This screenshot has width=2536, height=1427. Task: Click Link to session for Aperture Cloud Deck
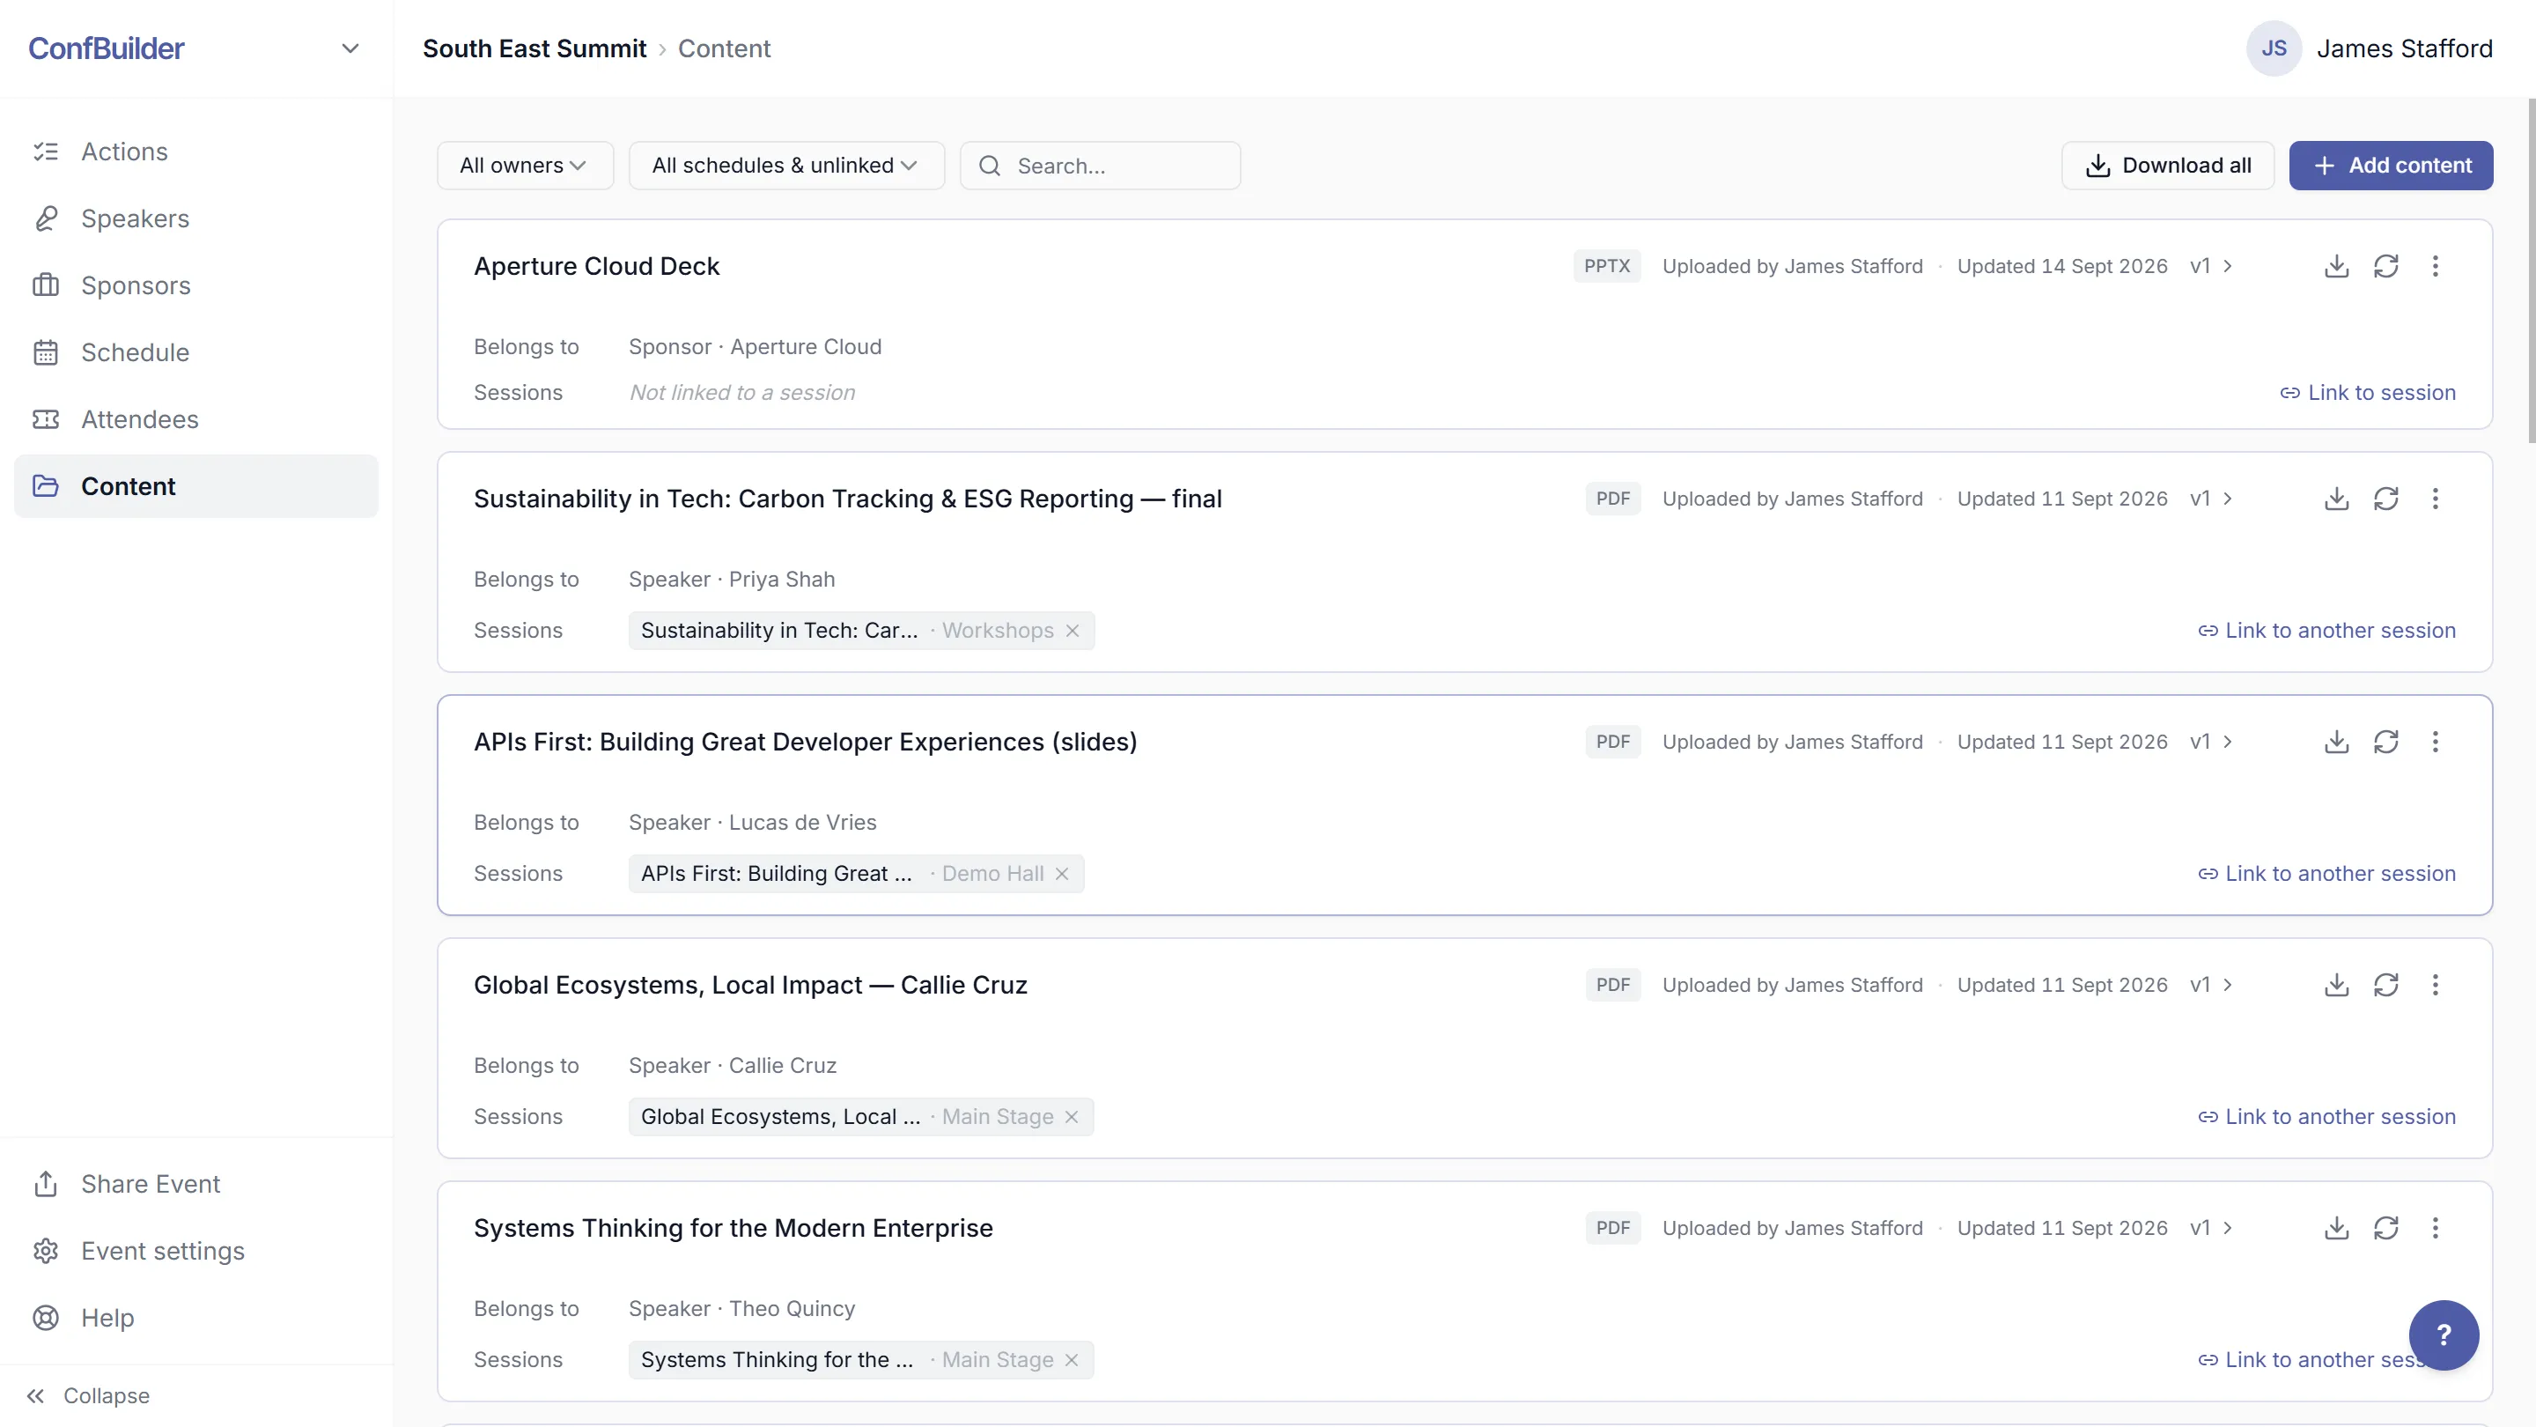[2368, 393]
